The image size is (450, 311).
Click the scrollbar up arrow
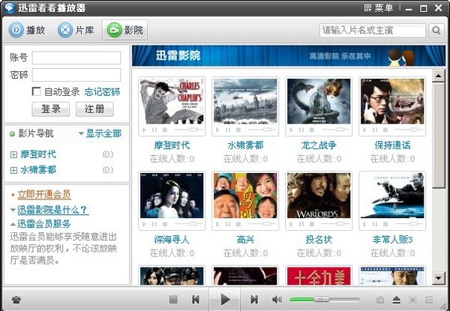pos(438,76)
